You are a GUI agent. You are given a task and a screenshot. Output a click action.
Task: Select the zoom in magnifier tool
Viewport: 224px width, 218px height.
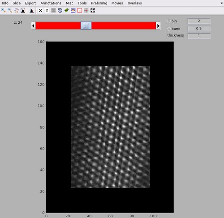coord(3,10)
